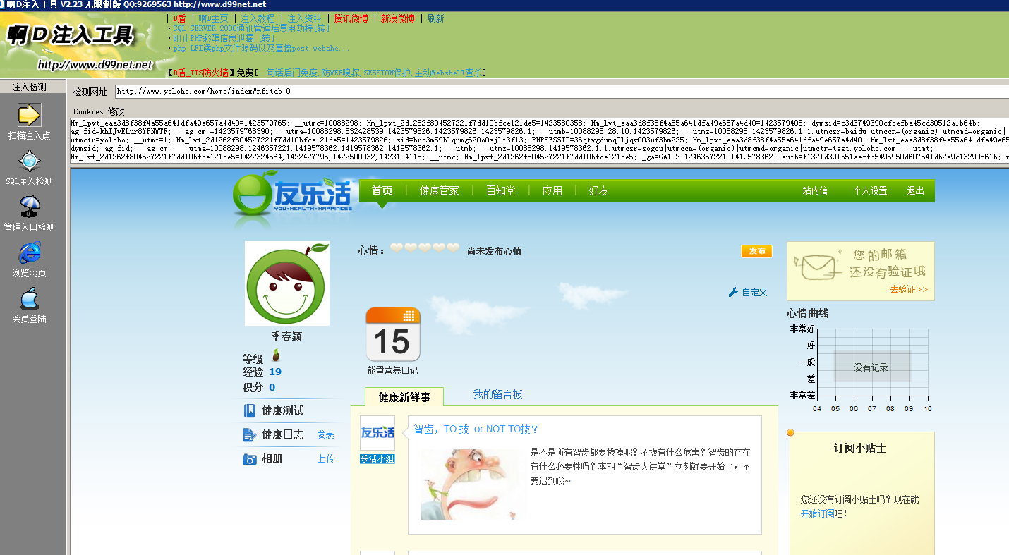
Task: Click the 注入资料 header link
Action: pyautogui.click(x=304, y=18)
